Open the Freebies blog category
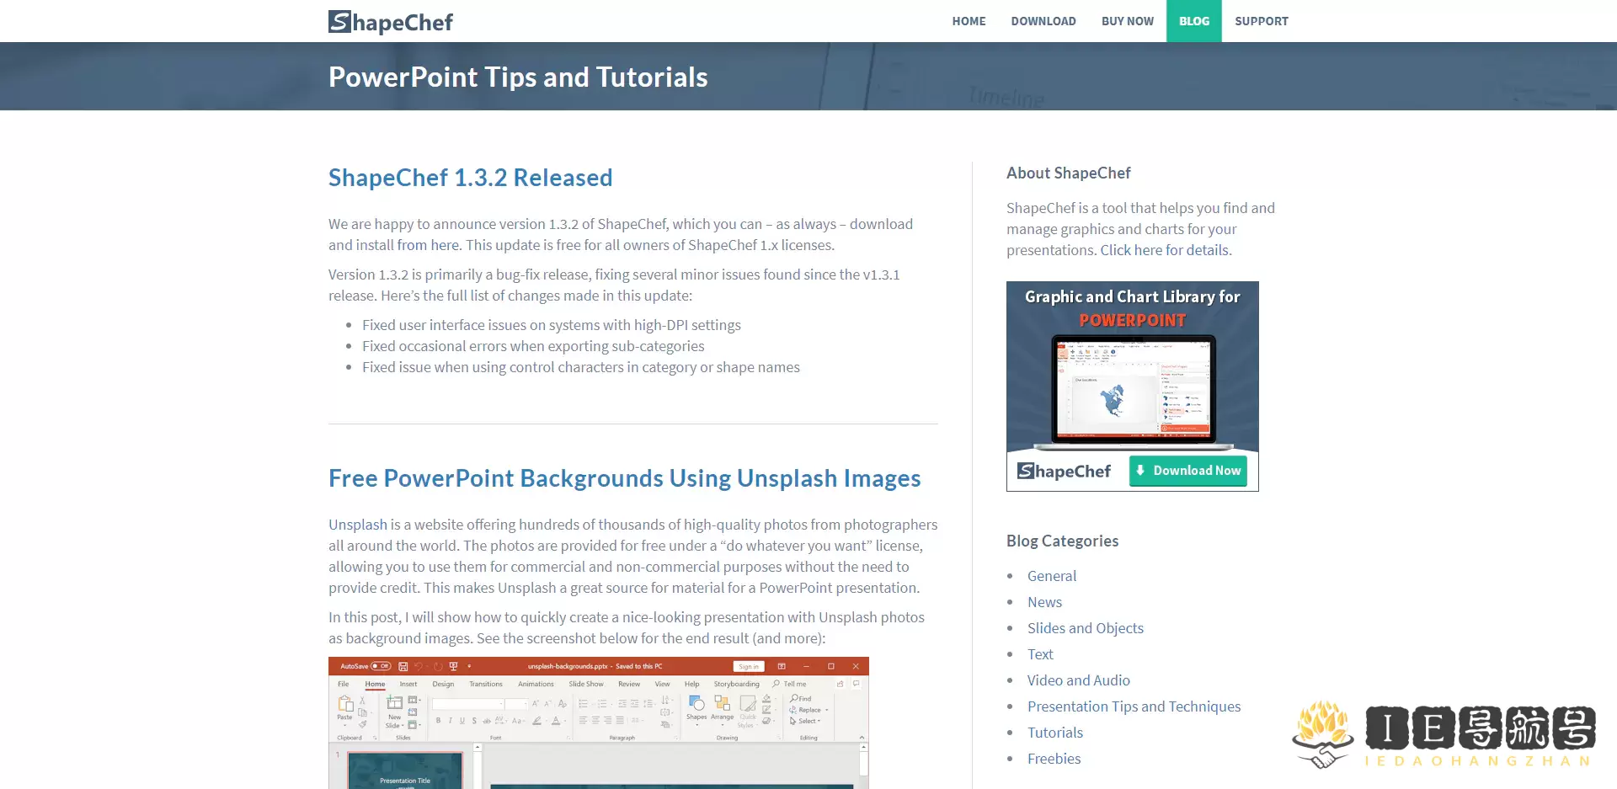 pyautogui.click(x=1054, y=759)
